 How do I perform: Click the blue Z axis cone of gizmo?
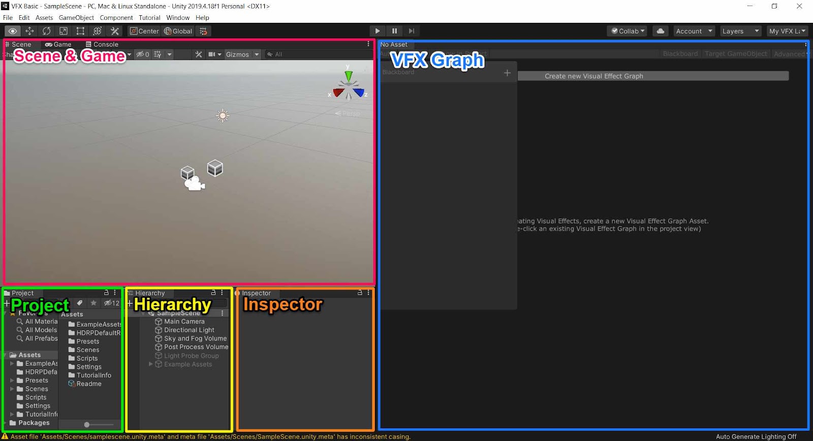(x=359, y=92)
